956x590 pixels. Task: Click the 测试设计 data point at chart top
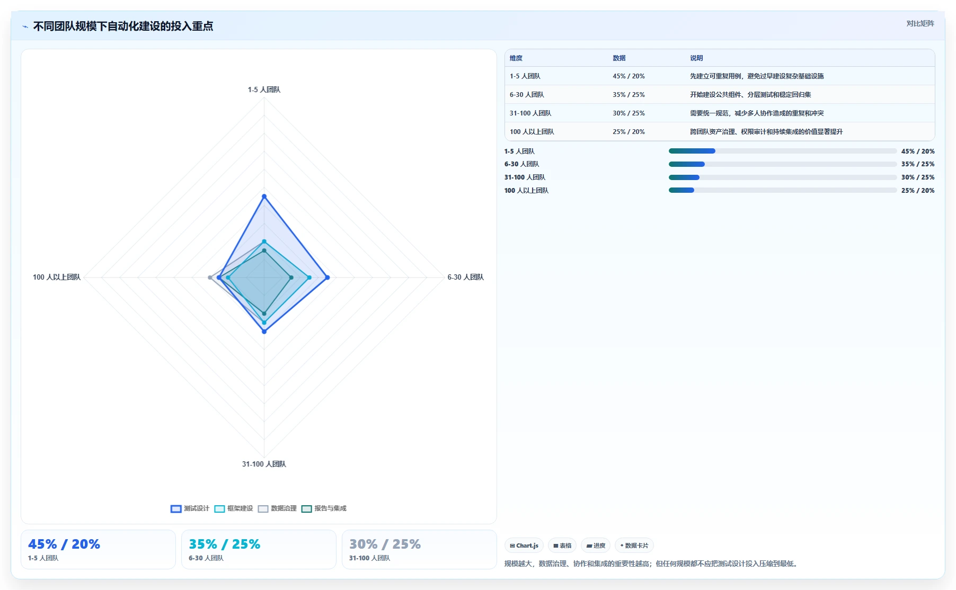pos(264,196)
